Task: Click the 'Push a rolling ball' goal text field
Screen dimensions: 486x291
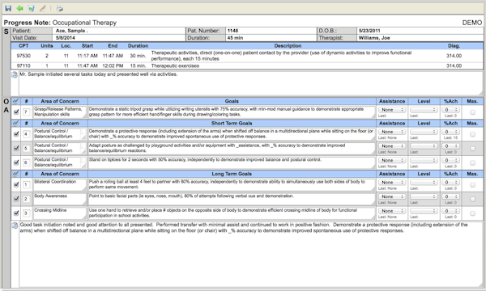Action: [x=232, y=184]
